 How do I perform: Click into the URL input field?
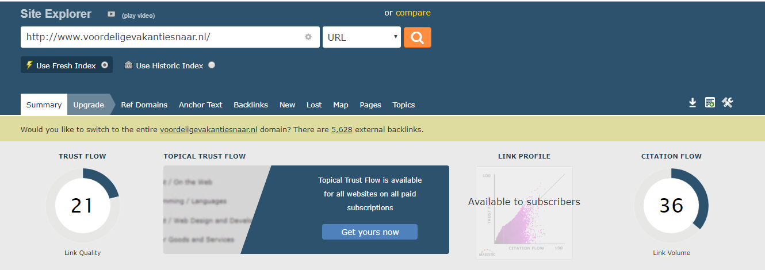170,37
